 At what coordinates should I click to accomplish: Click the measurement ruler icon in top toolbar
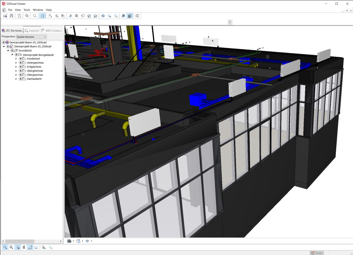137,16
